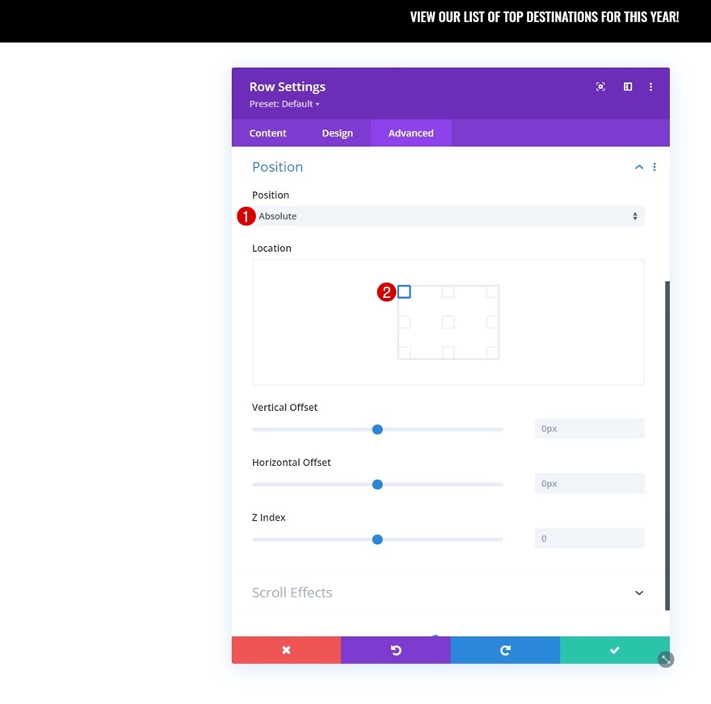The height and width of the screenshot is (704, 711).
Task: Open fullscreen focus mode icon in header
Action: [600, 86]
